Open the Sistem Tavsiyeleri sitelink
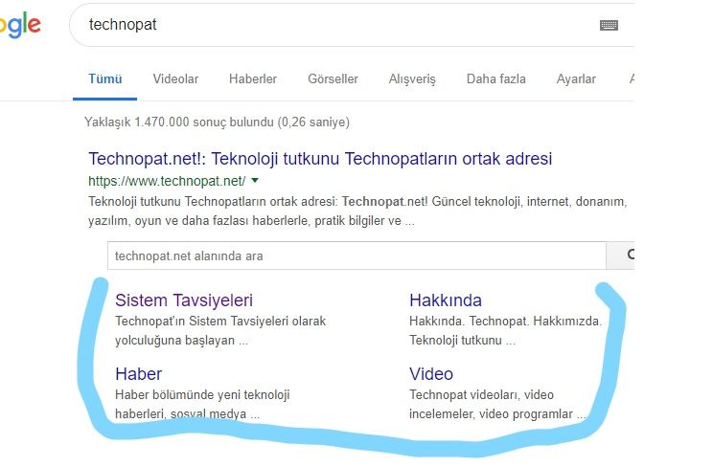713x467 pixels. (x=184, y=300)
